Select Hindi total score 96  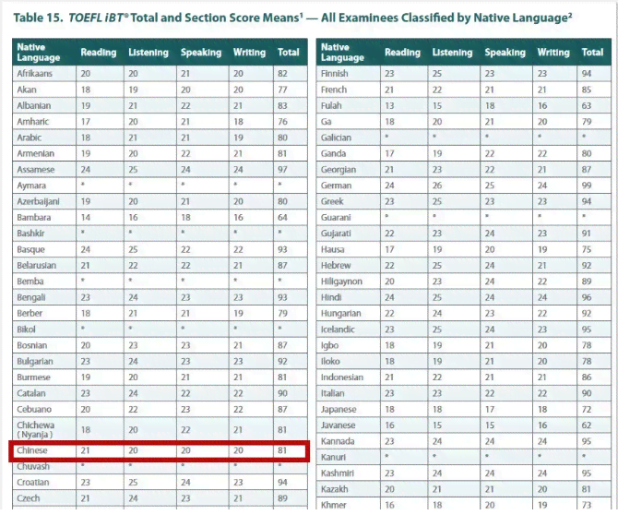pyautogui.click(x=587, y=297)
